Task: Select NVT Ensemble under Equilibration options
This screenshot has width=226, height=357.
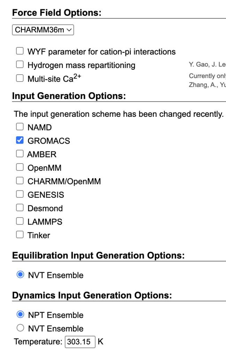Action: click(20, 275)
